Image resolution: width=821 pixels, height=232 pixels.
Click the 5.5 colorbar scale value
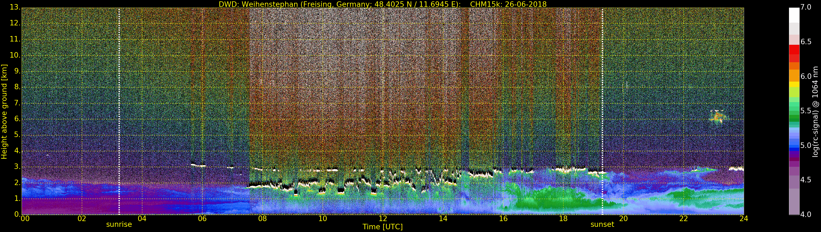pos(806,111)
